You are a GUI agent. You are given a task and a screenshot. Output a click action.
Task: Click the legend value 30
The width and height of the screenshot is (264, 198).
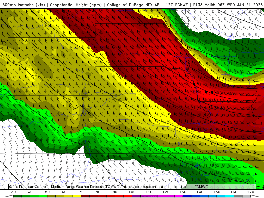[13, 192]
